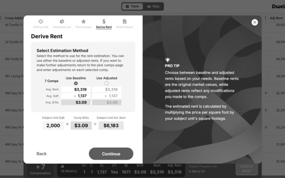This screenshot has width=285, height=178.
Task: Click the IQ Metrics bar chart icon
Action: point(62,166)
